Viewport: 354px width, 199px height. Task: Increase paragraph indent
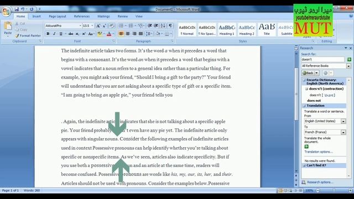(156, 26)
